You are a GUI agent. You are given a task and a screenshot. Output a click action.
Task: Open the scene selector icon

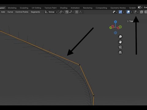point(140,7)
